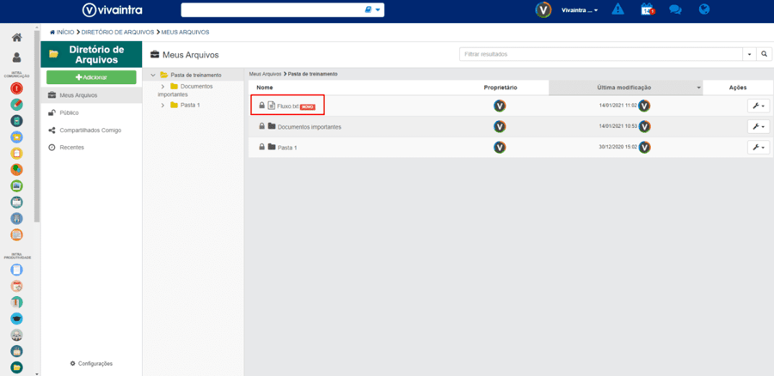Open the yellow folder icon at sidebar bottom
This screenshot has width=774, height=376.
click(17, 367)
